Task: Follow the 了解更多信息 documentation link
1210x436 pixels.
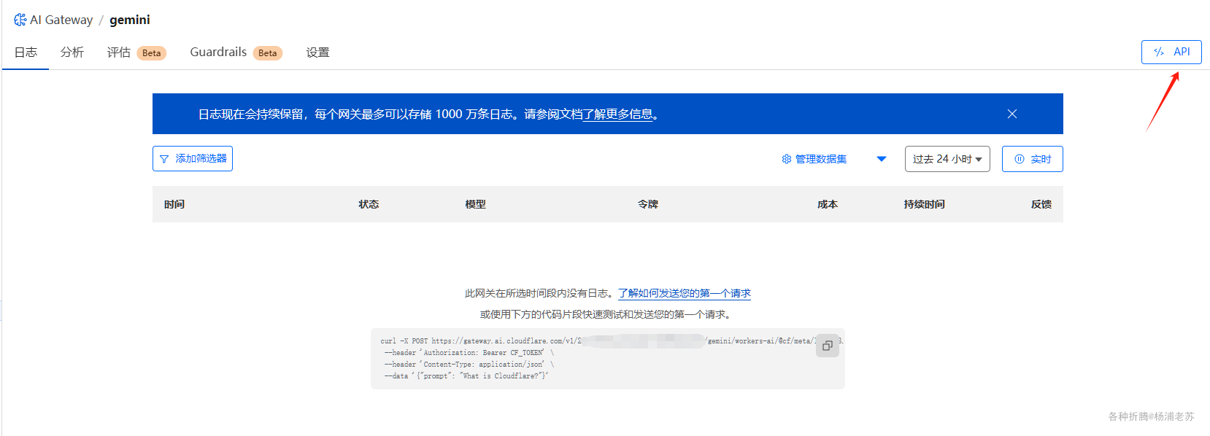Action: coord(617,114)
